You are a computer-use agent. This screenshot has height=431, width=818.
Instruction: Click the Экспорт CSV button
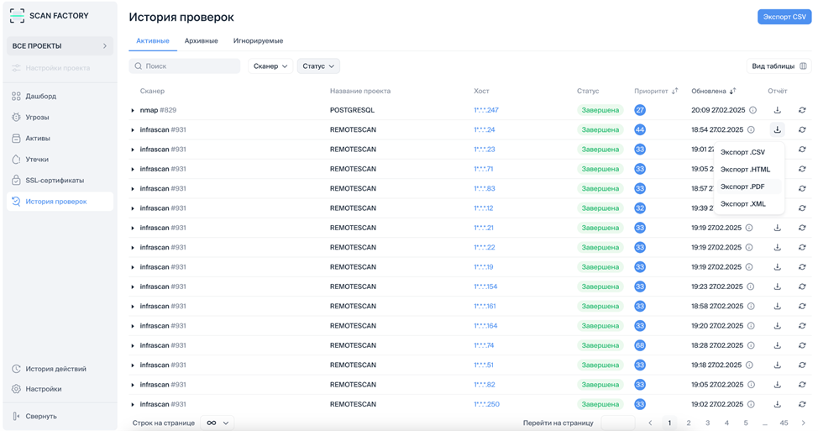pyautogui.click(x=784, y=17)
